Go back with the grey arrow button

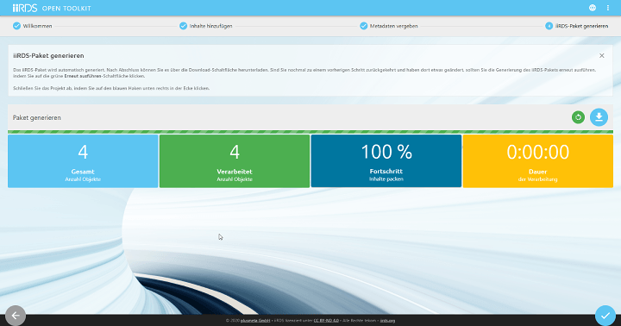(x=16, y=316)
